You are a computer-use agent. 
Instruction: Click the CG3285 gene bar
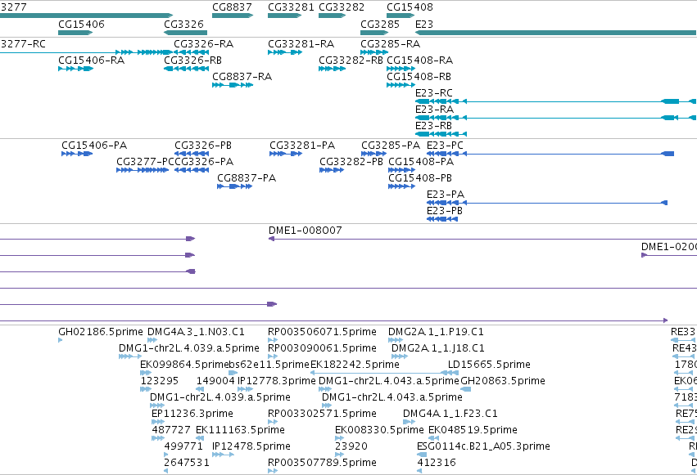coord(374,33)
